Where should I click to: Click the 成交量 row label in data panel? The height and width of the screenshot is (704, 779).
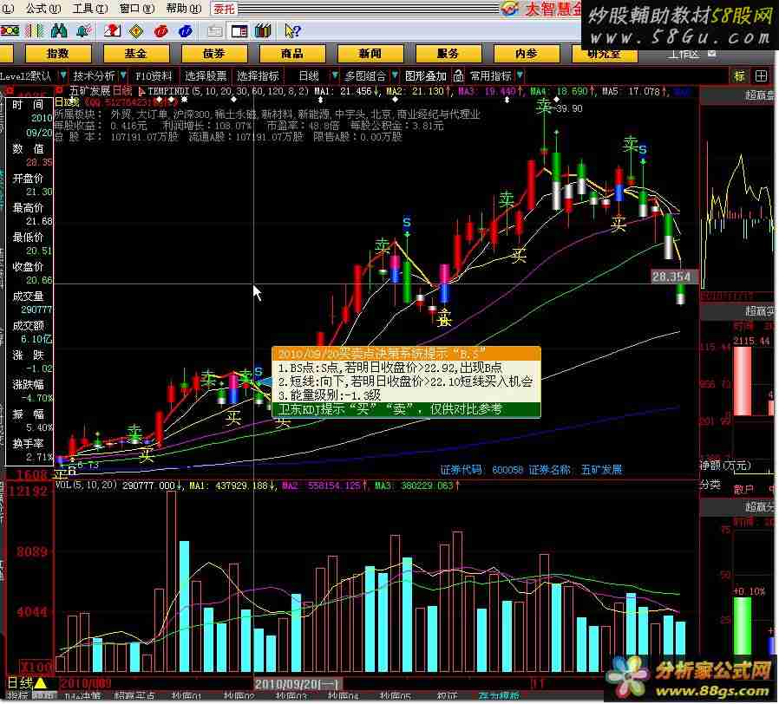point(28,297)
